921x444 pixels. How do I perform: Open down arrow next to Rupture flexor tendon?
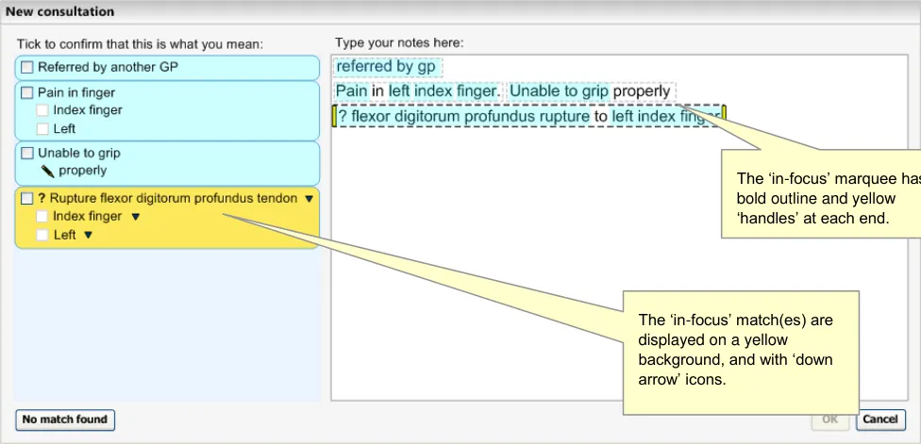click(x=309, y=199)
